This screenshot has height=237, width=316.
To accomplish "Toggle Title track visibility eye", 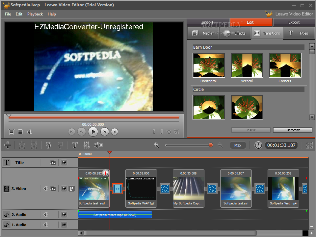I will pos(64,162).
